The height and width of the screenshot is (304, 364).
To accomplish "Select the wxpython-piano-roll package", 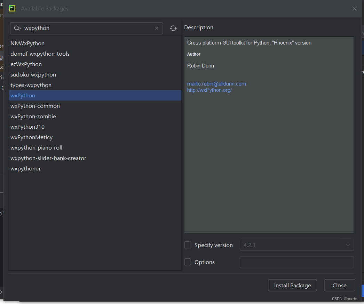I will [x=36, y=147].
